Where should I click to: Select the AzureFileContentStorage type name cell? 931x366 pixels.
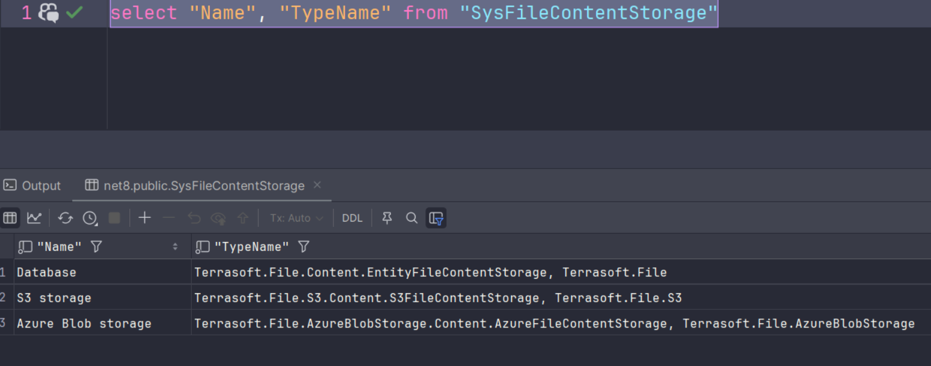click(561, 323)
